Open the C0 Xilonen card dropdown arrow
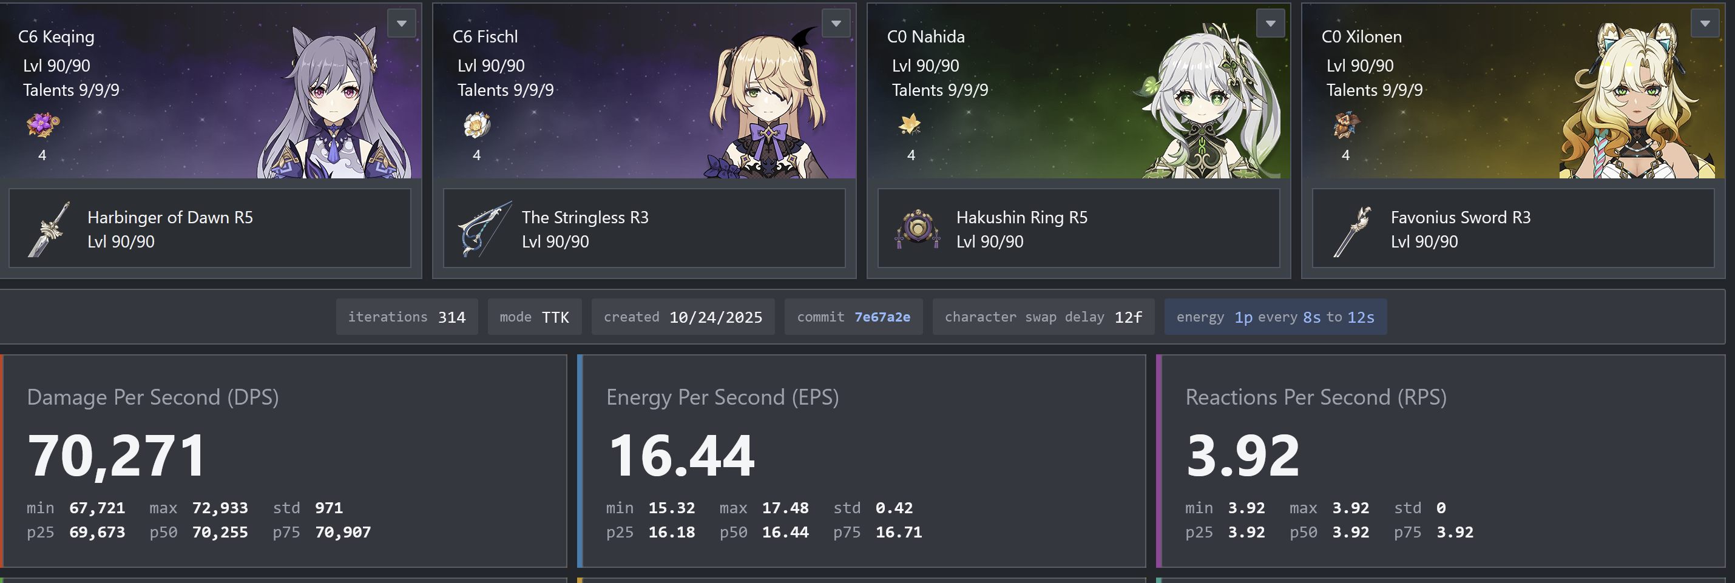 tap(1705, 24)
